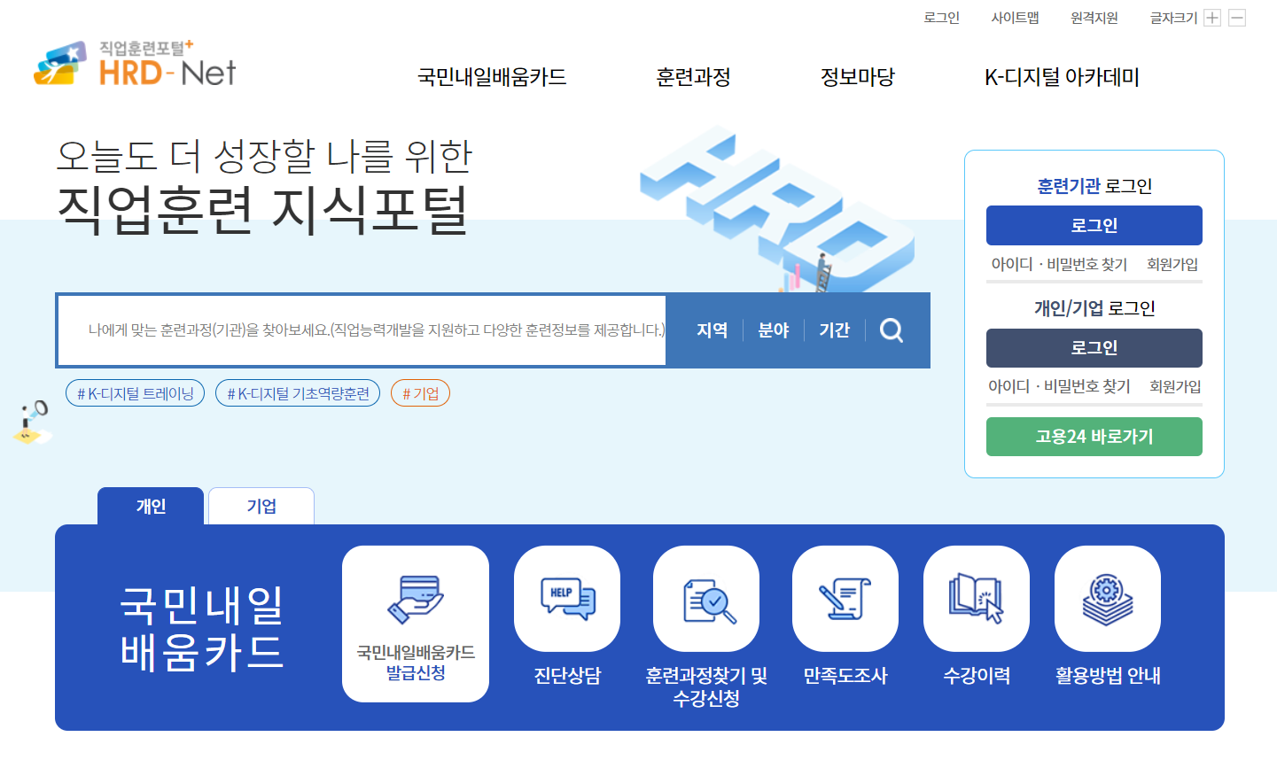Viewport: 1277px width, 760px height.
Task: Select #K-디지털 기초역량훈련 tag
Action: (298, 393)
